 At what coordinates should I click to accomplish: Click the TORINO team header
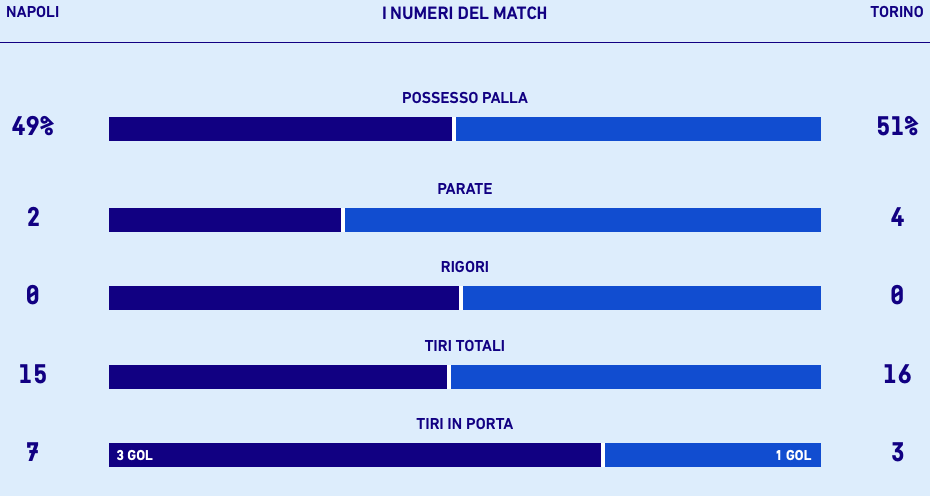click(x=897, y=13)
